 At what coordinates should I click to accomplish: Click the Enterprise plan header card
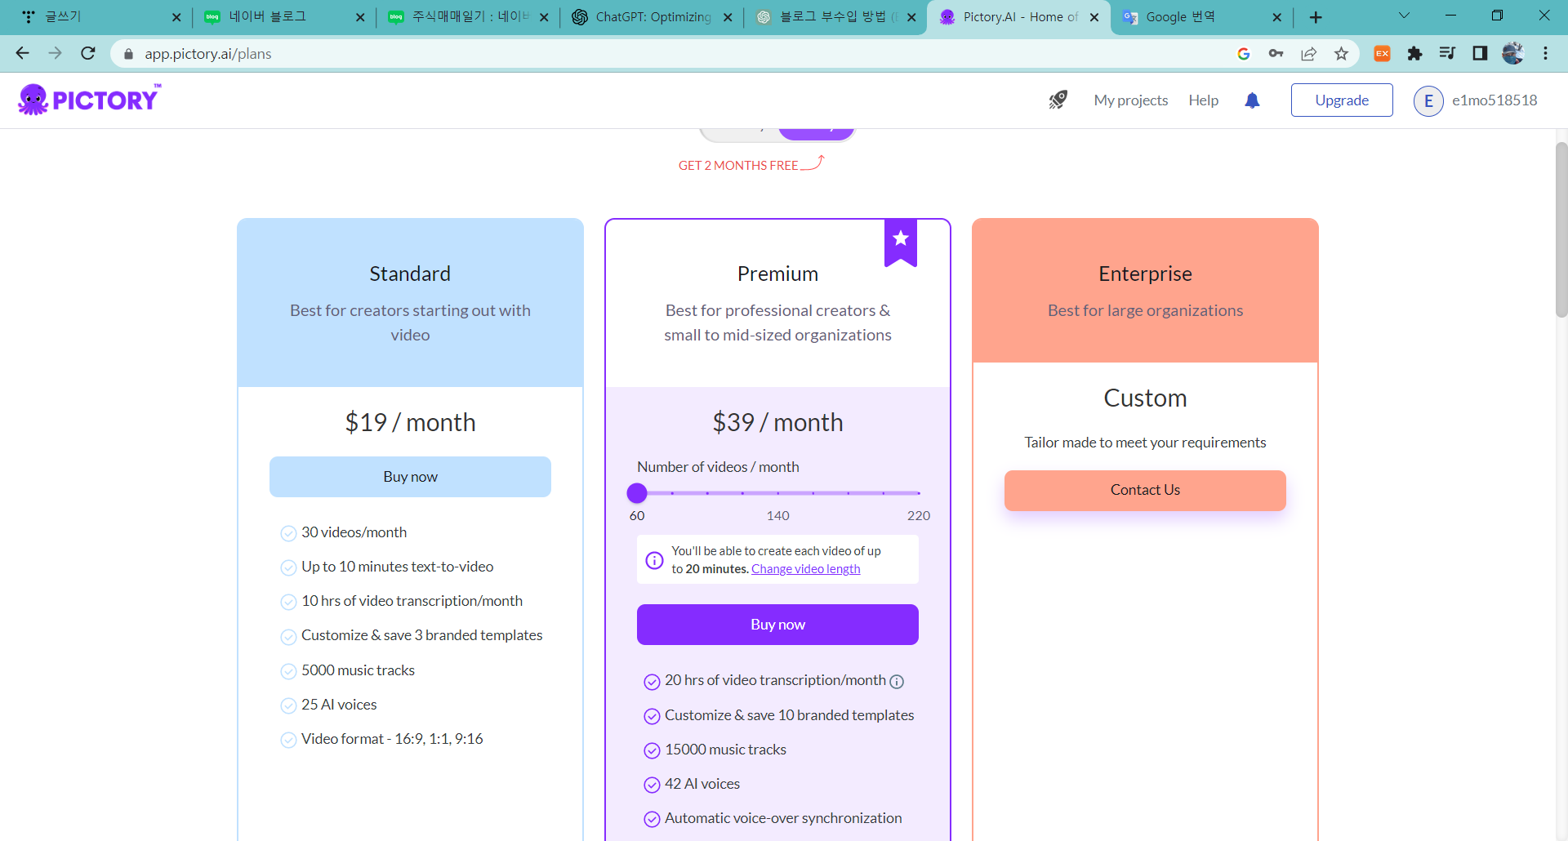[1145, 291]
